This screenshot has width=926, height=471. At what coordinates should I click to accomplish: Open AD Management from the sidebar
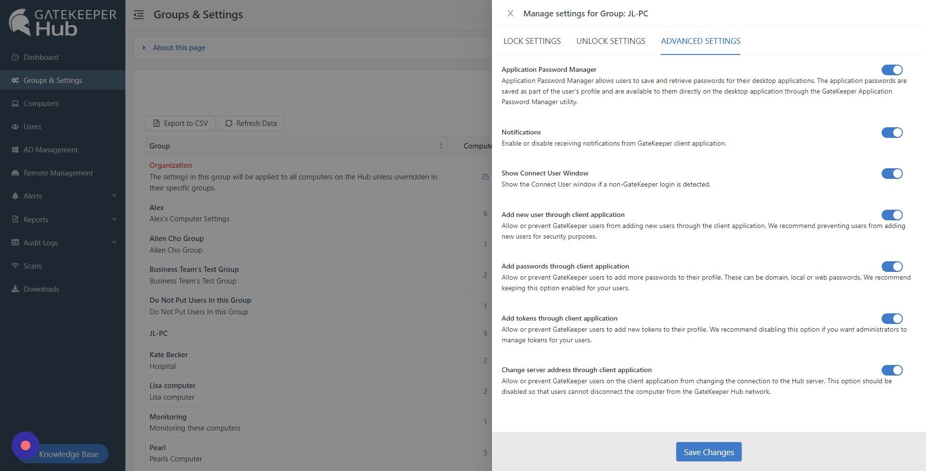(x=63, y=149)
